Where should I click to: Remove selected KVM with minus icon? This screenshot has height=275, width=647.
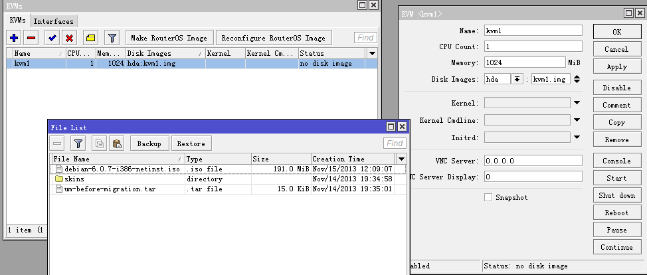(x=31, y=38)
